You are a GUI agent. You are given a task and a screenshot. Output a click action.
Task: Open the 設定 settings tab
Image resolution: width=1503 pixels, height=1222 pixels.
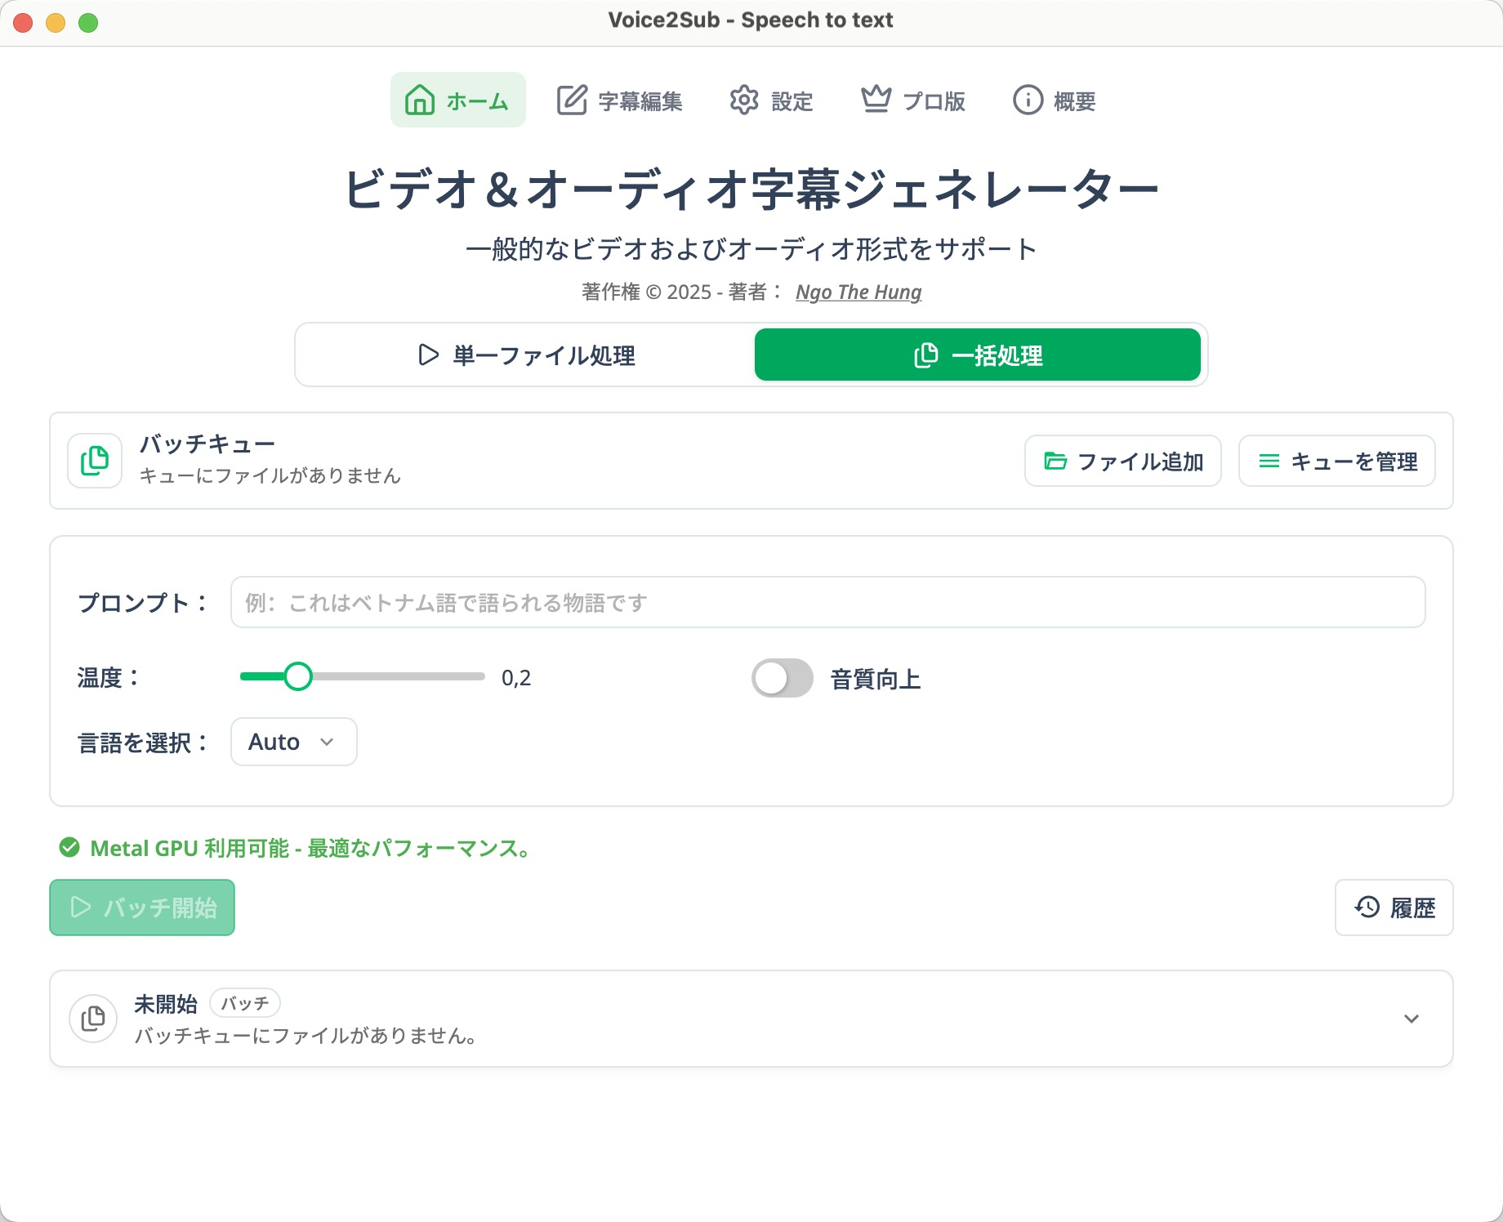(x=771, y=100)
